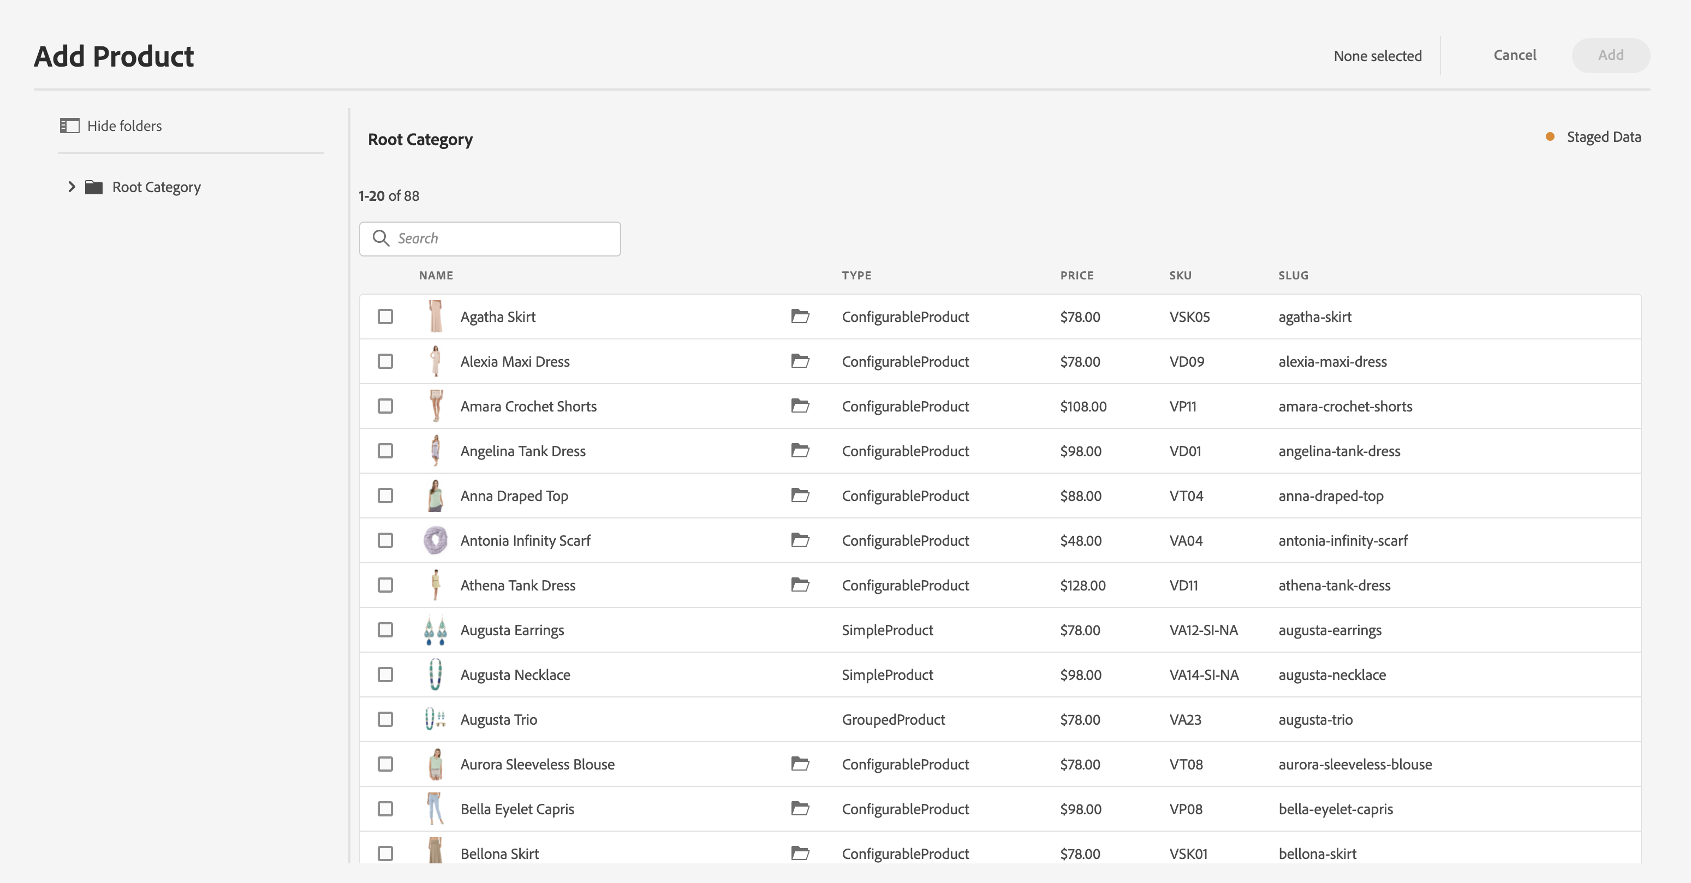Expand the Aurora Sleeveless Blouse variants folder
The height and width of the screenshot is (883, 1691).
pos(800,763)
